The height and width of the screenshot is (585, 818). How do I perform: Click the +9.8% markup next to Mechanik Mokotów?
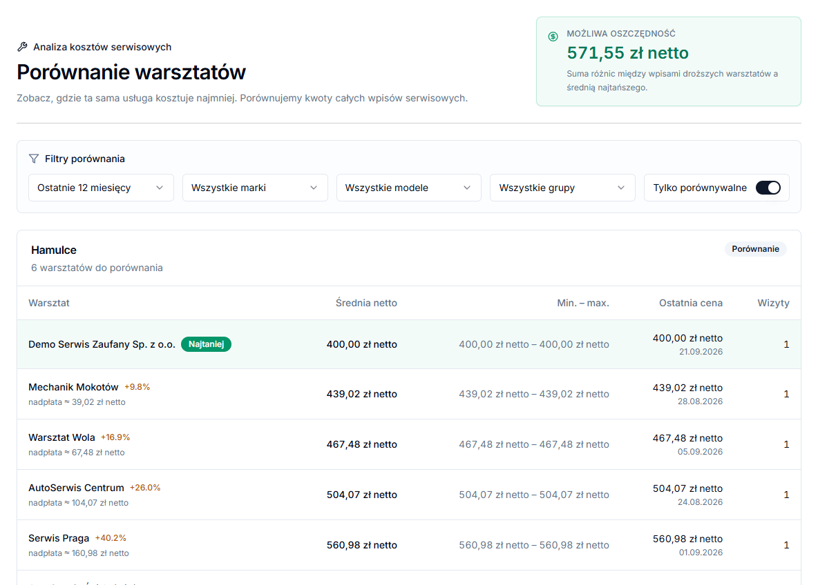pyautogui.click(x=137, y=387)
